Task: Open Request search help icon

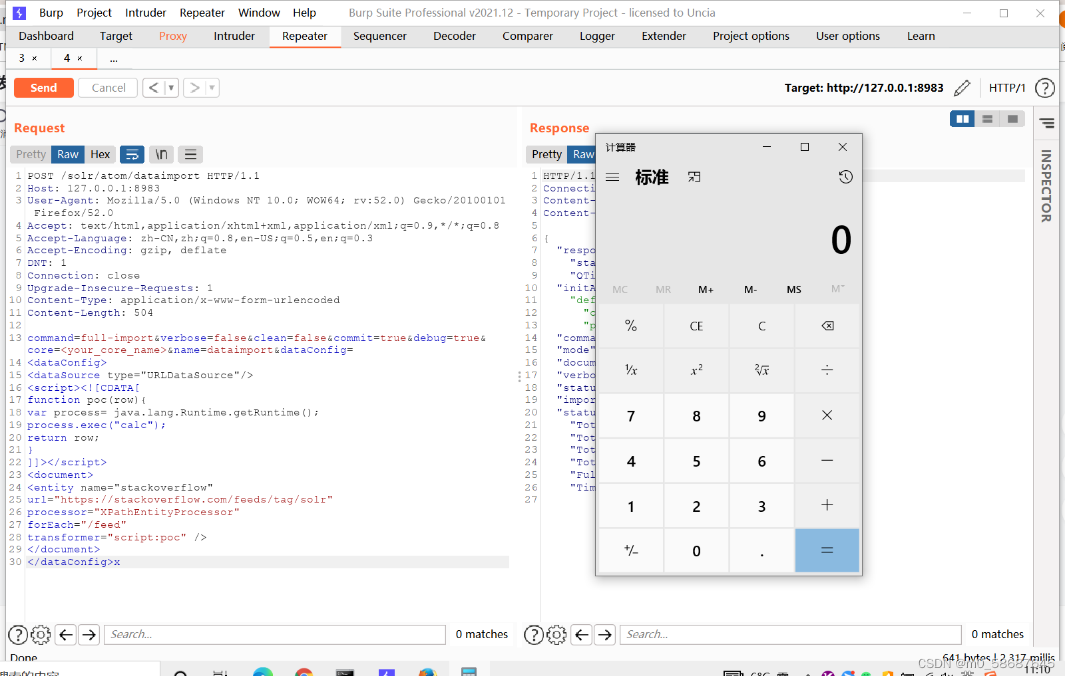Action: 18,635
